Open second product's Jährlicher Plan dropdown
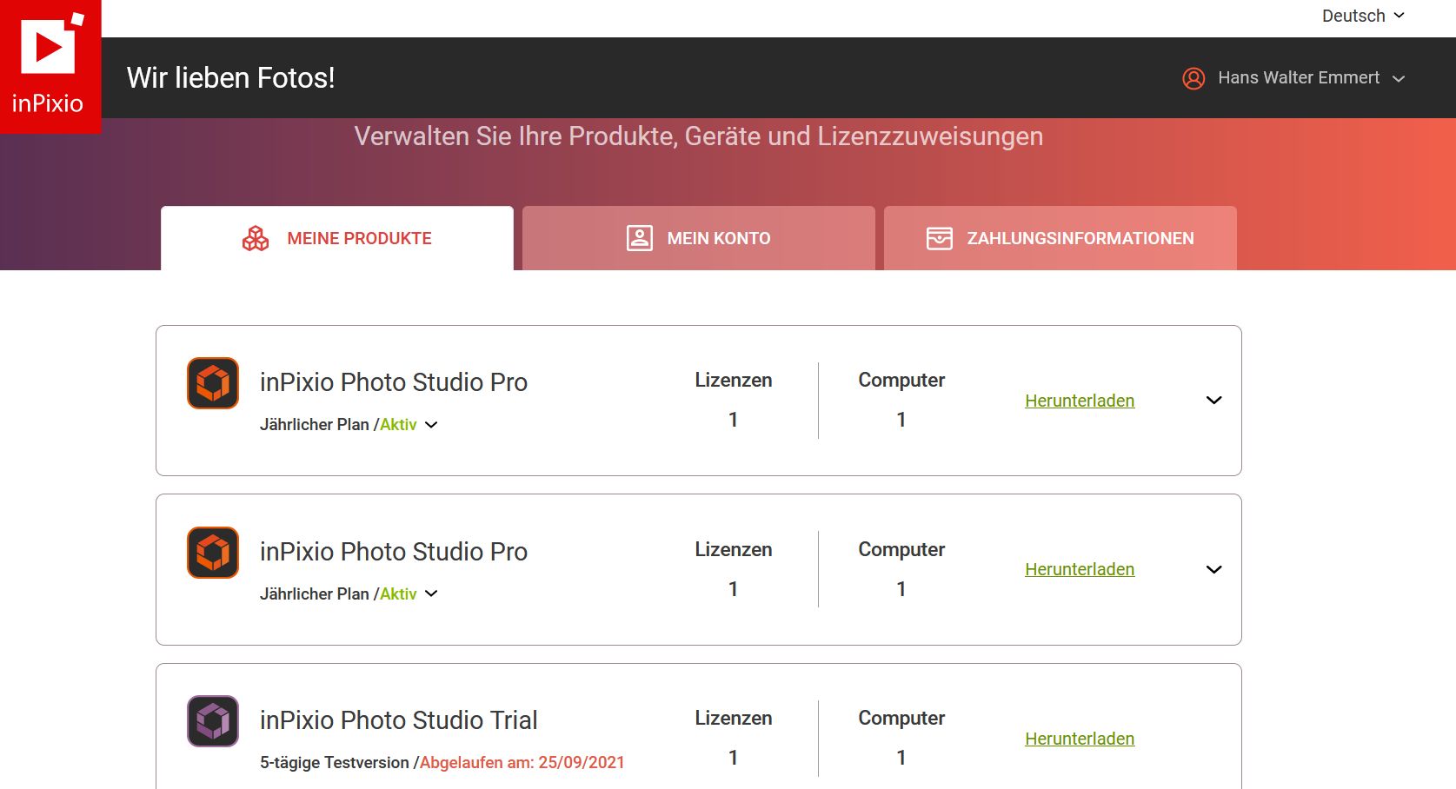Image resolution: width=1456 pixels, height=789 pixels. (x=432, y=594)
